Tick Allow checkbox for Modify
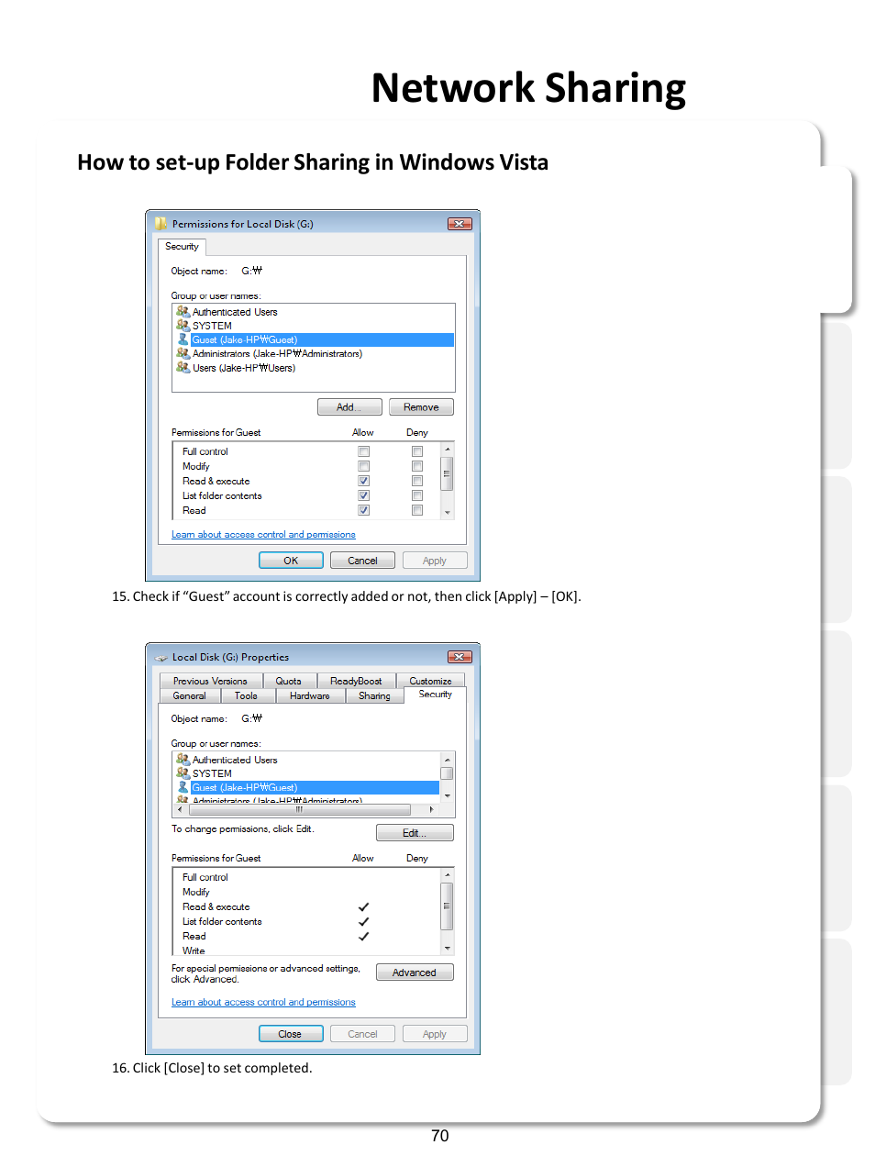Screen dimensions: 875x1167 (364, 466)
